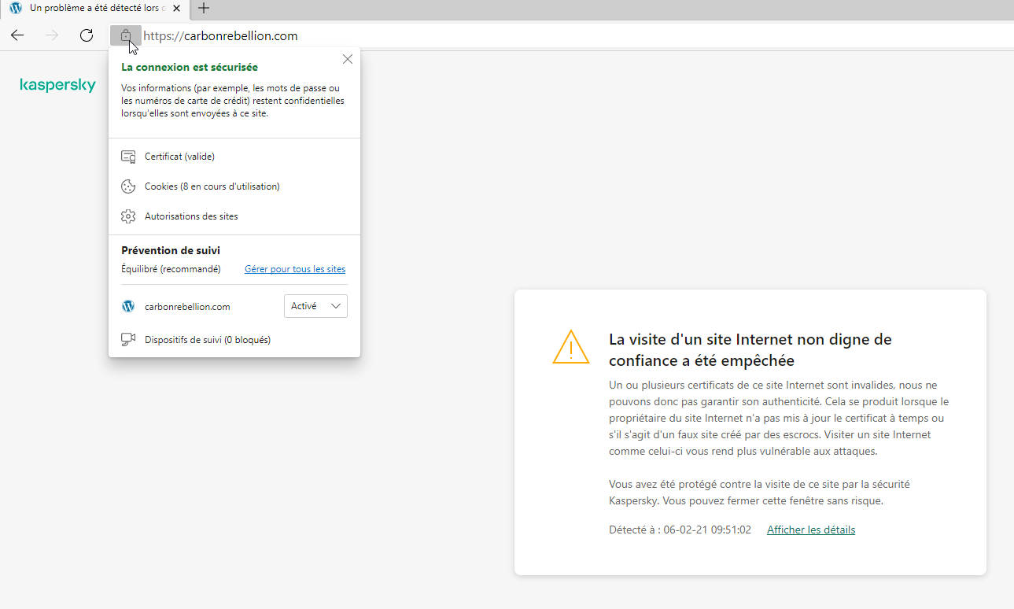Go back with the back arrow

[17, 35]
